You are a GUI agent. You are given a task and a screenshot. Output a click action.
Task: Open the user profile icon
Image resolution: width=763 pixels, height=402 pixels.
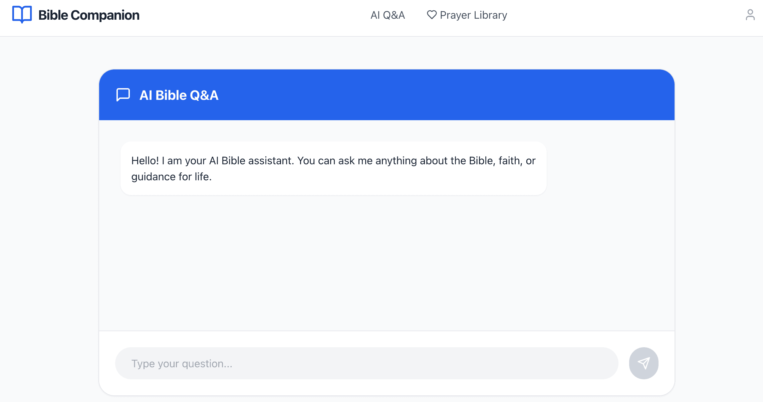[750, 15]
